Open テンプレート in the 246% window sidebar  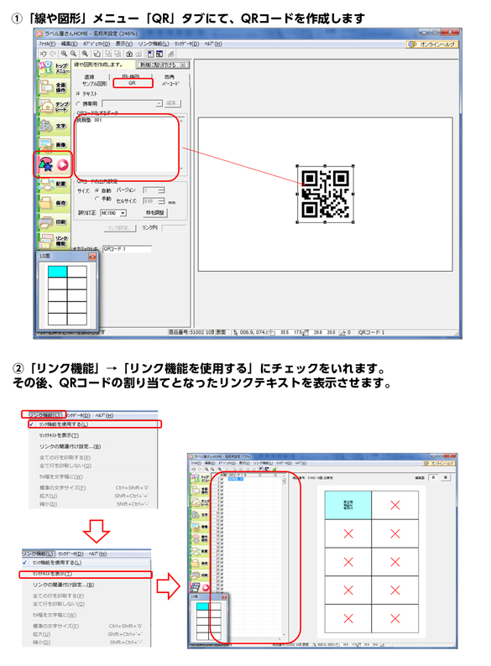tap(54, 107)
